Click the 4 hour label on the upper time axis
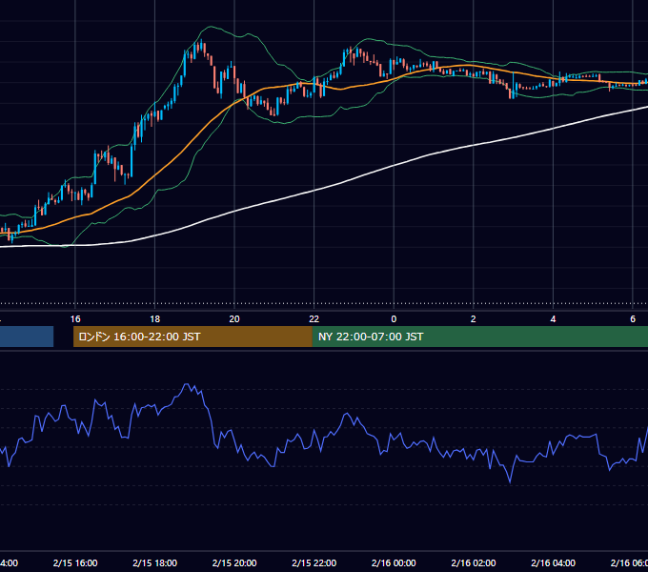This screenshot has width=648, height=572. (553, 319)
